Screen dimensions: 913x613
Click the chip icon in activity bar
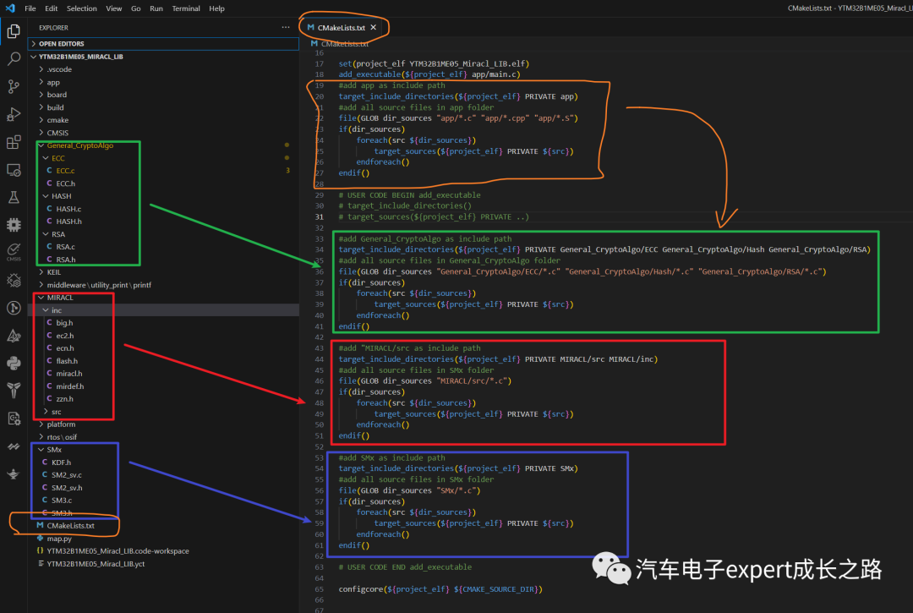click(x=14, y=225)
